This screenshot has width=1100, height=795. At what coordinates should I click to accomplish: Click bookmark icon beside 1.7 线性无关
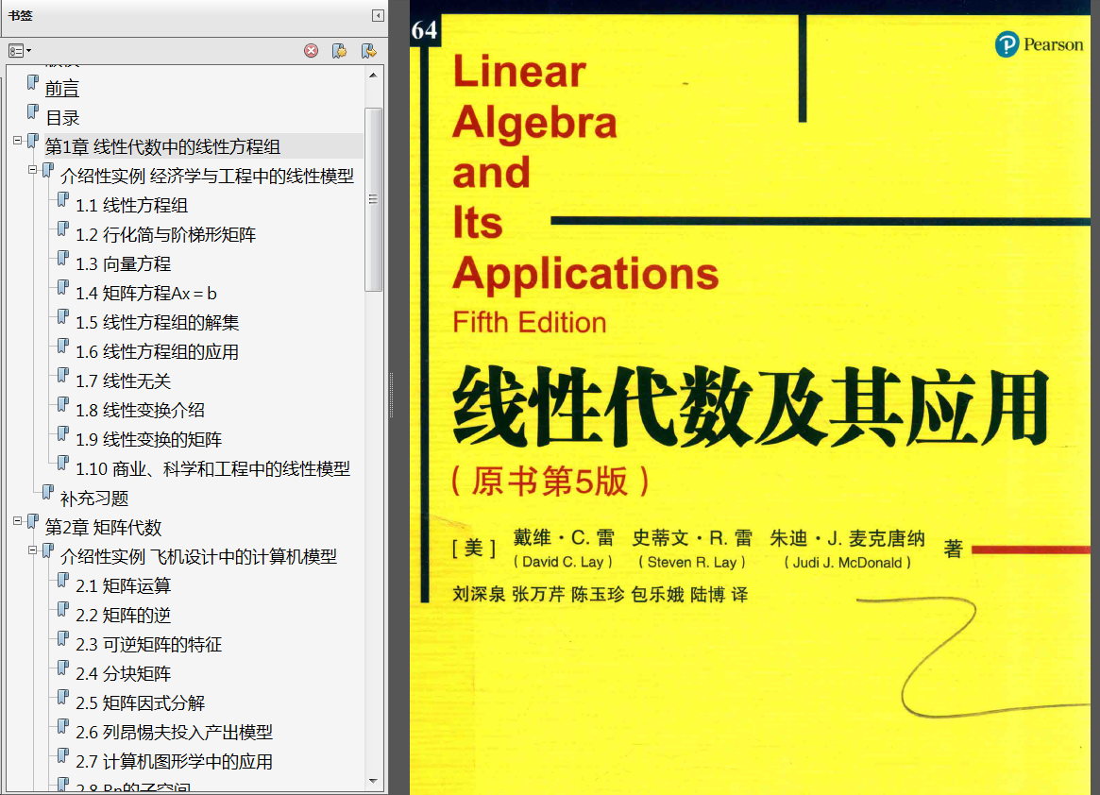coord(63,376)
